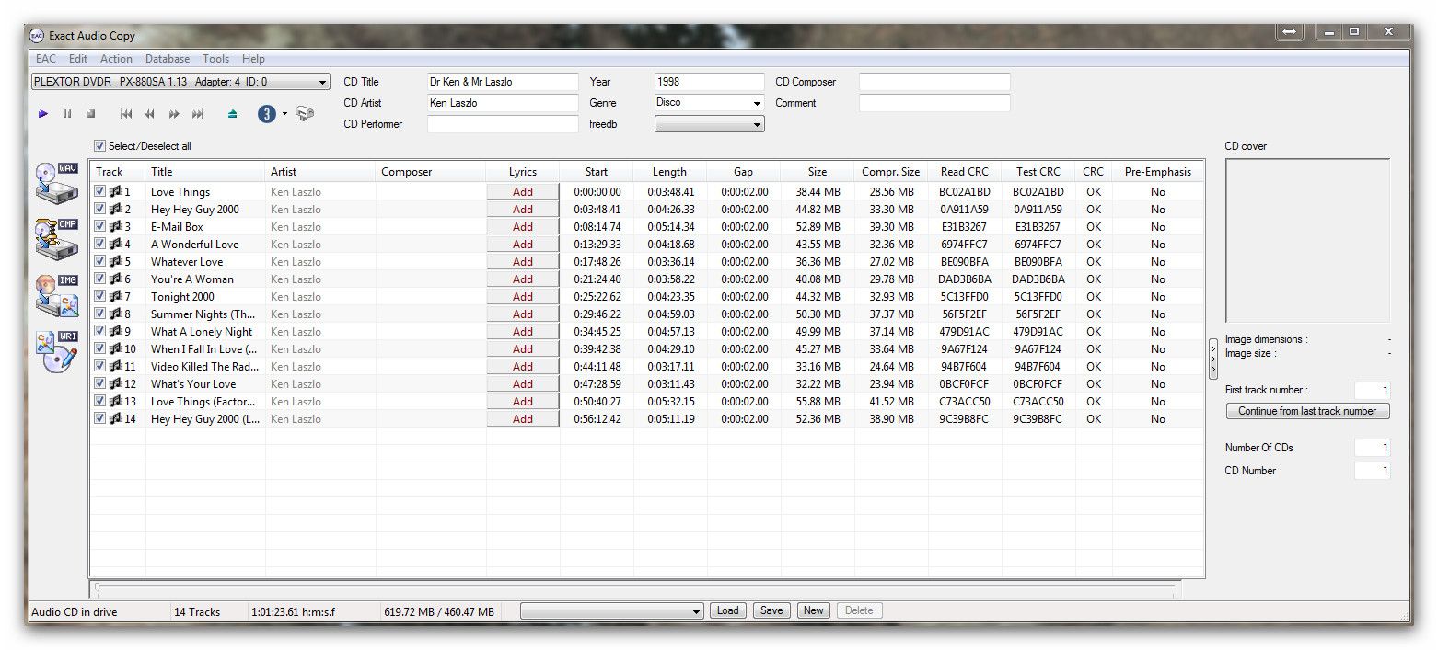Uncheck track 4 A Wonderful Love checkbox
The image size is (1438, 650).
(99, 245)
